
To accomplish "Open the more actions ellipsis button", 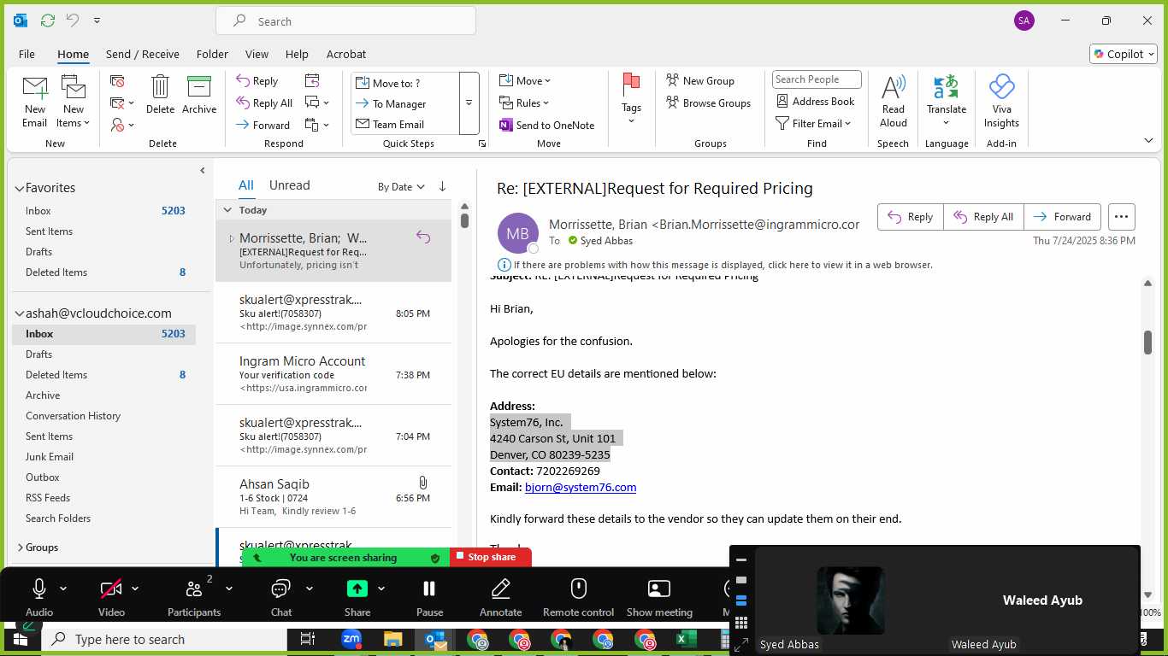I will (1122, 217).
